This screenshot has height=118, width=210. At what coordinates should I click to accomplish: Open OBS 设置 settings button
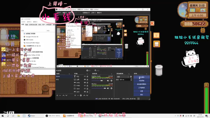141,91
